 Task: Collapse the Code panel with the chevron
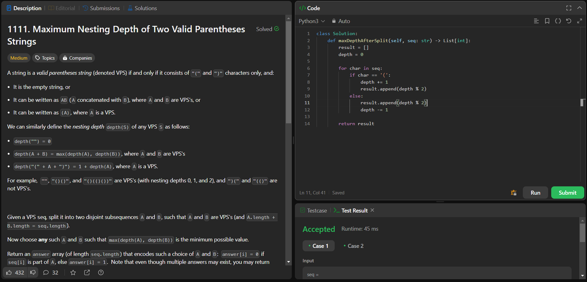pyautogui.click(x=579, y=8)
